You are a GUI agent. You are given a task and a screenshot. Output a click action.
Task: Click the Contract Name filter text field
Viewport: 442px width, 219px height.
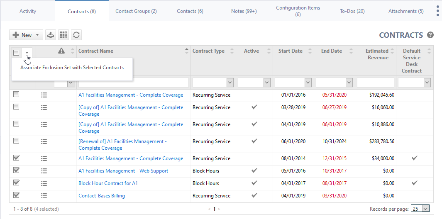click(134, 83)
